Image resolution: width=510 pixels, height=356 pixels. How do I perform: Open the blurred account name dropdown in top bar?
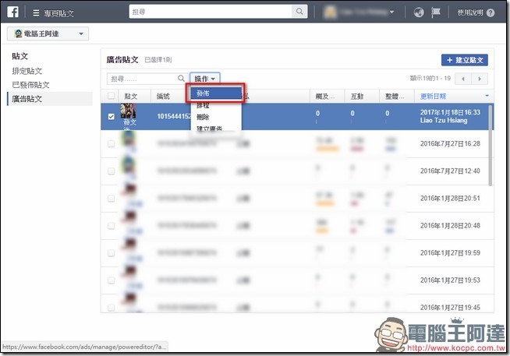pyautogui.click(x=359, y=12)
